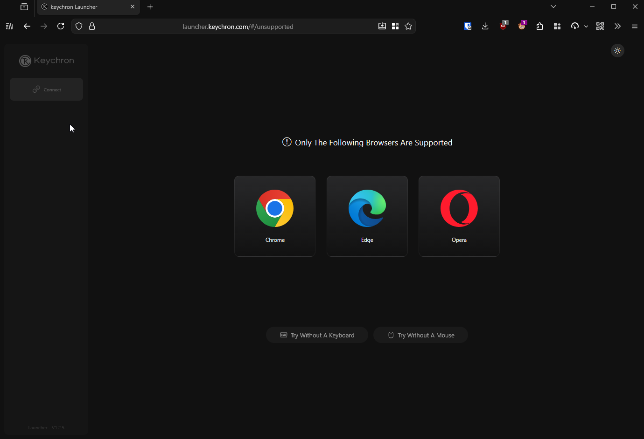The height and width of the screenshot is (439, 644).
Task: Click the Keychron logo in the sidebar
Action: (x=47, y=61)
